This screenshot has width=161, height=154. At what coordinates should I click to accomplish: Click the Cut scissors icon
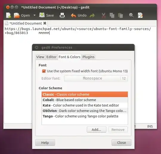point(103,16)
